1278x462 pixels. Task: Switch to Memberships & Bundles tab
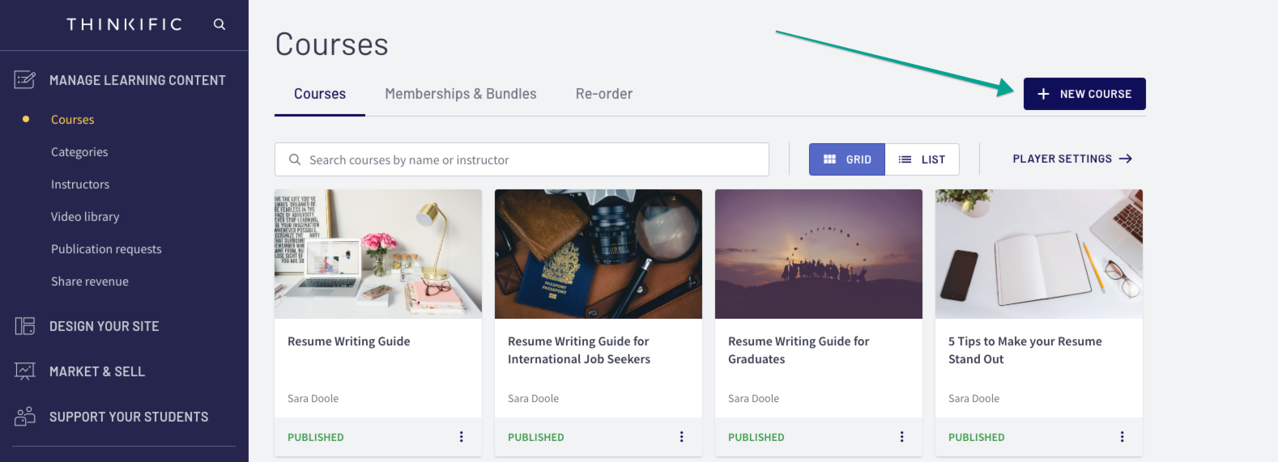[461, 94]
